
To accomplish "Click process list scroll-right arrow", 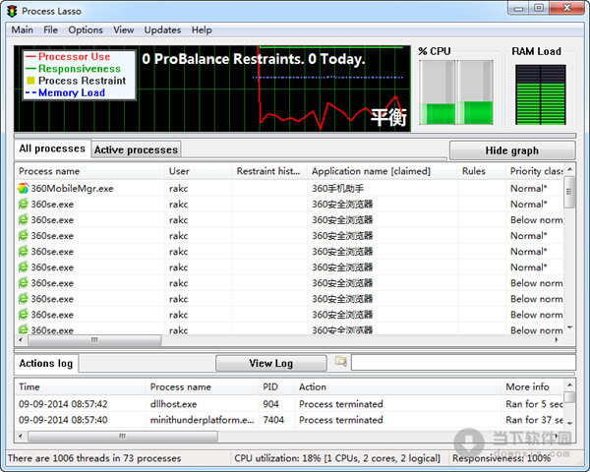I will [557, 340].
